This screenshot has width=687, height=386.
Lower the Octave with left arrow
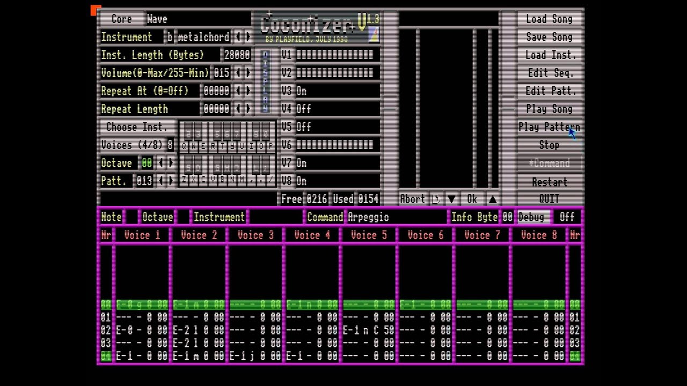(160, 163)
